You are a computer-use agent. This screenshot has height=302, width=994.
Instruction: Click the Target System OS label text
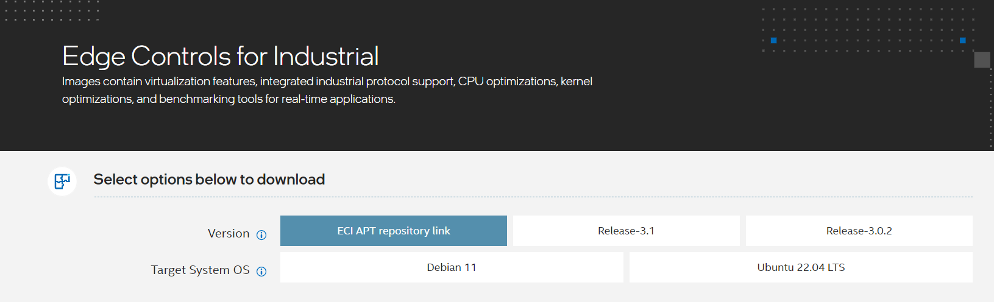(201, 270)
